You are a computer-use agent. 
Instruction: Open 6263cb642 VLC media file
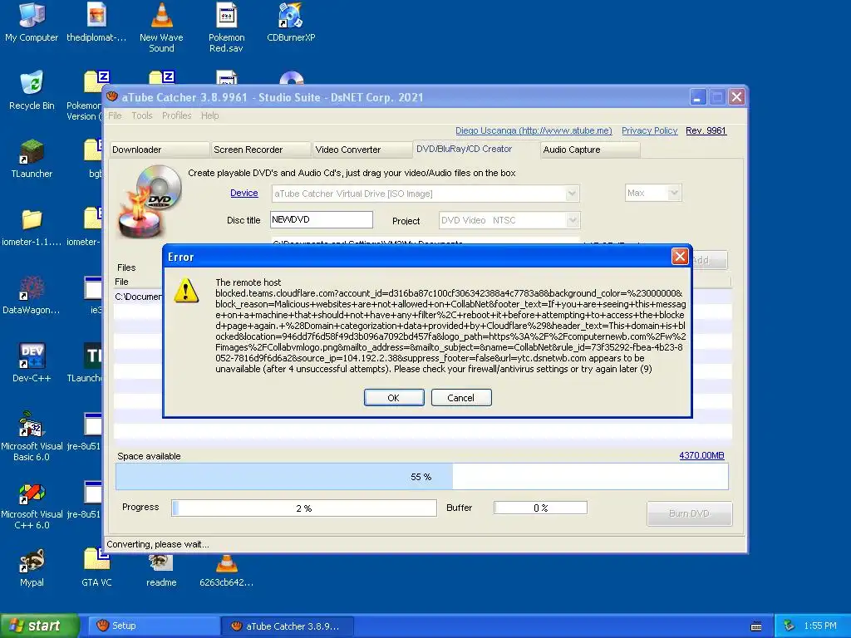click(226, 570)
